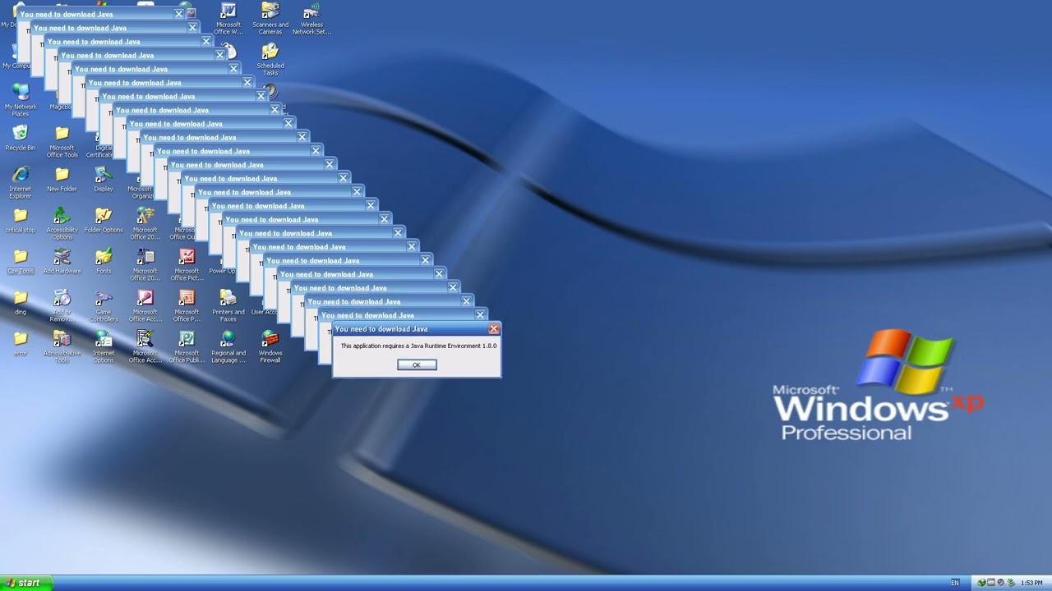The width and height of the screenshot is (1052, 591).
Task: Select the Regional and Language shortcut
Action: click(228, 346)
